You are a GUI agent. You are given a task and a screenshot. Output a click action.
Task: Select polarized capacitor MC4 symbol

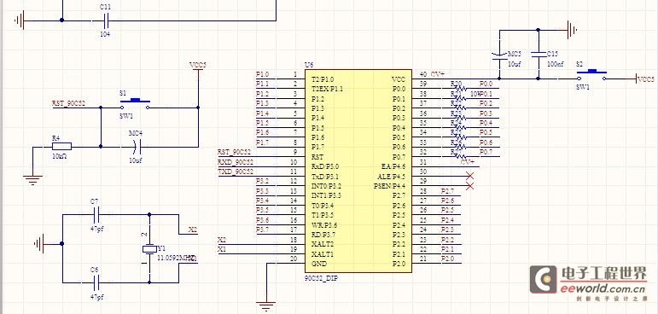[x=136, y=147]
